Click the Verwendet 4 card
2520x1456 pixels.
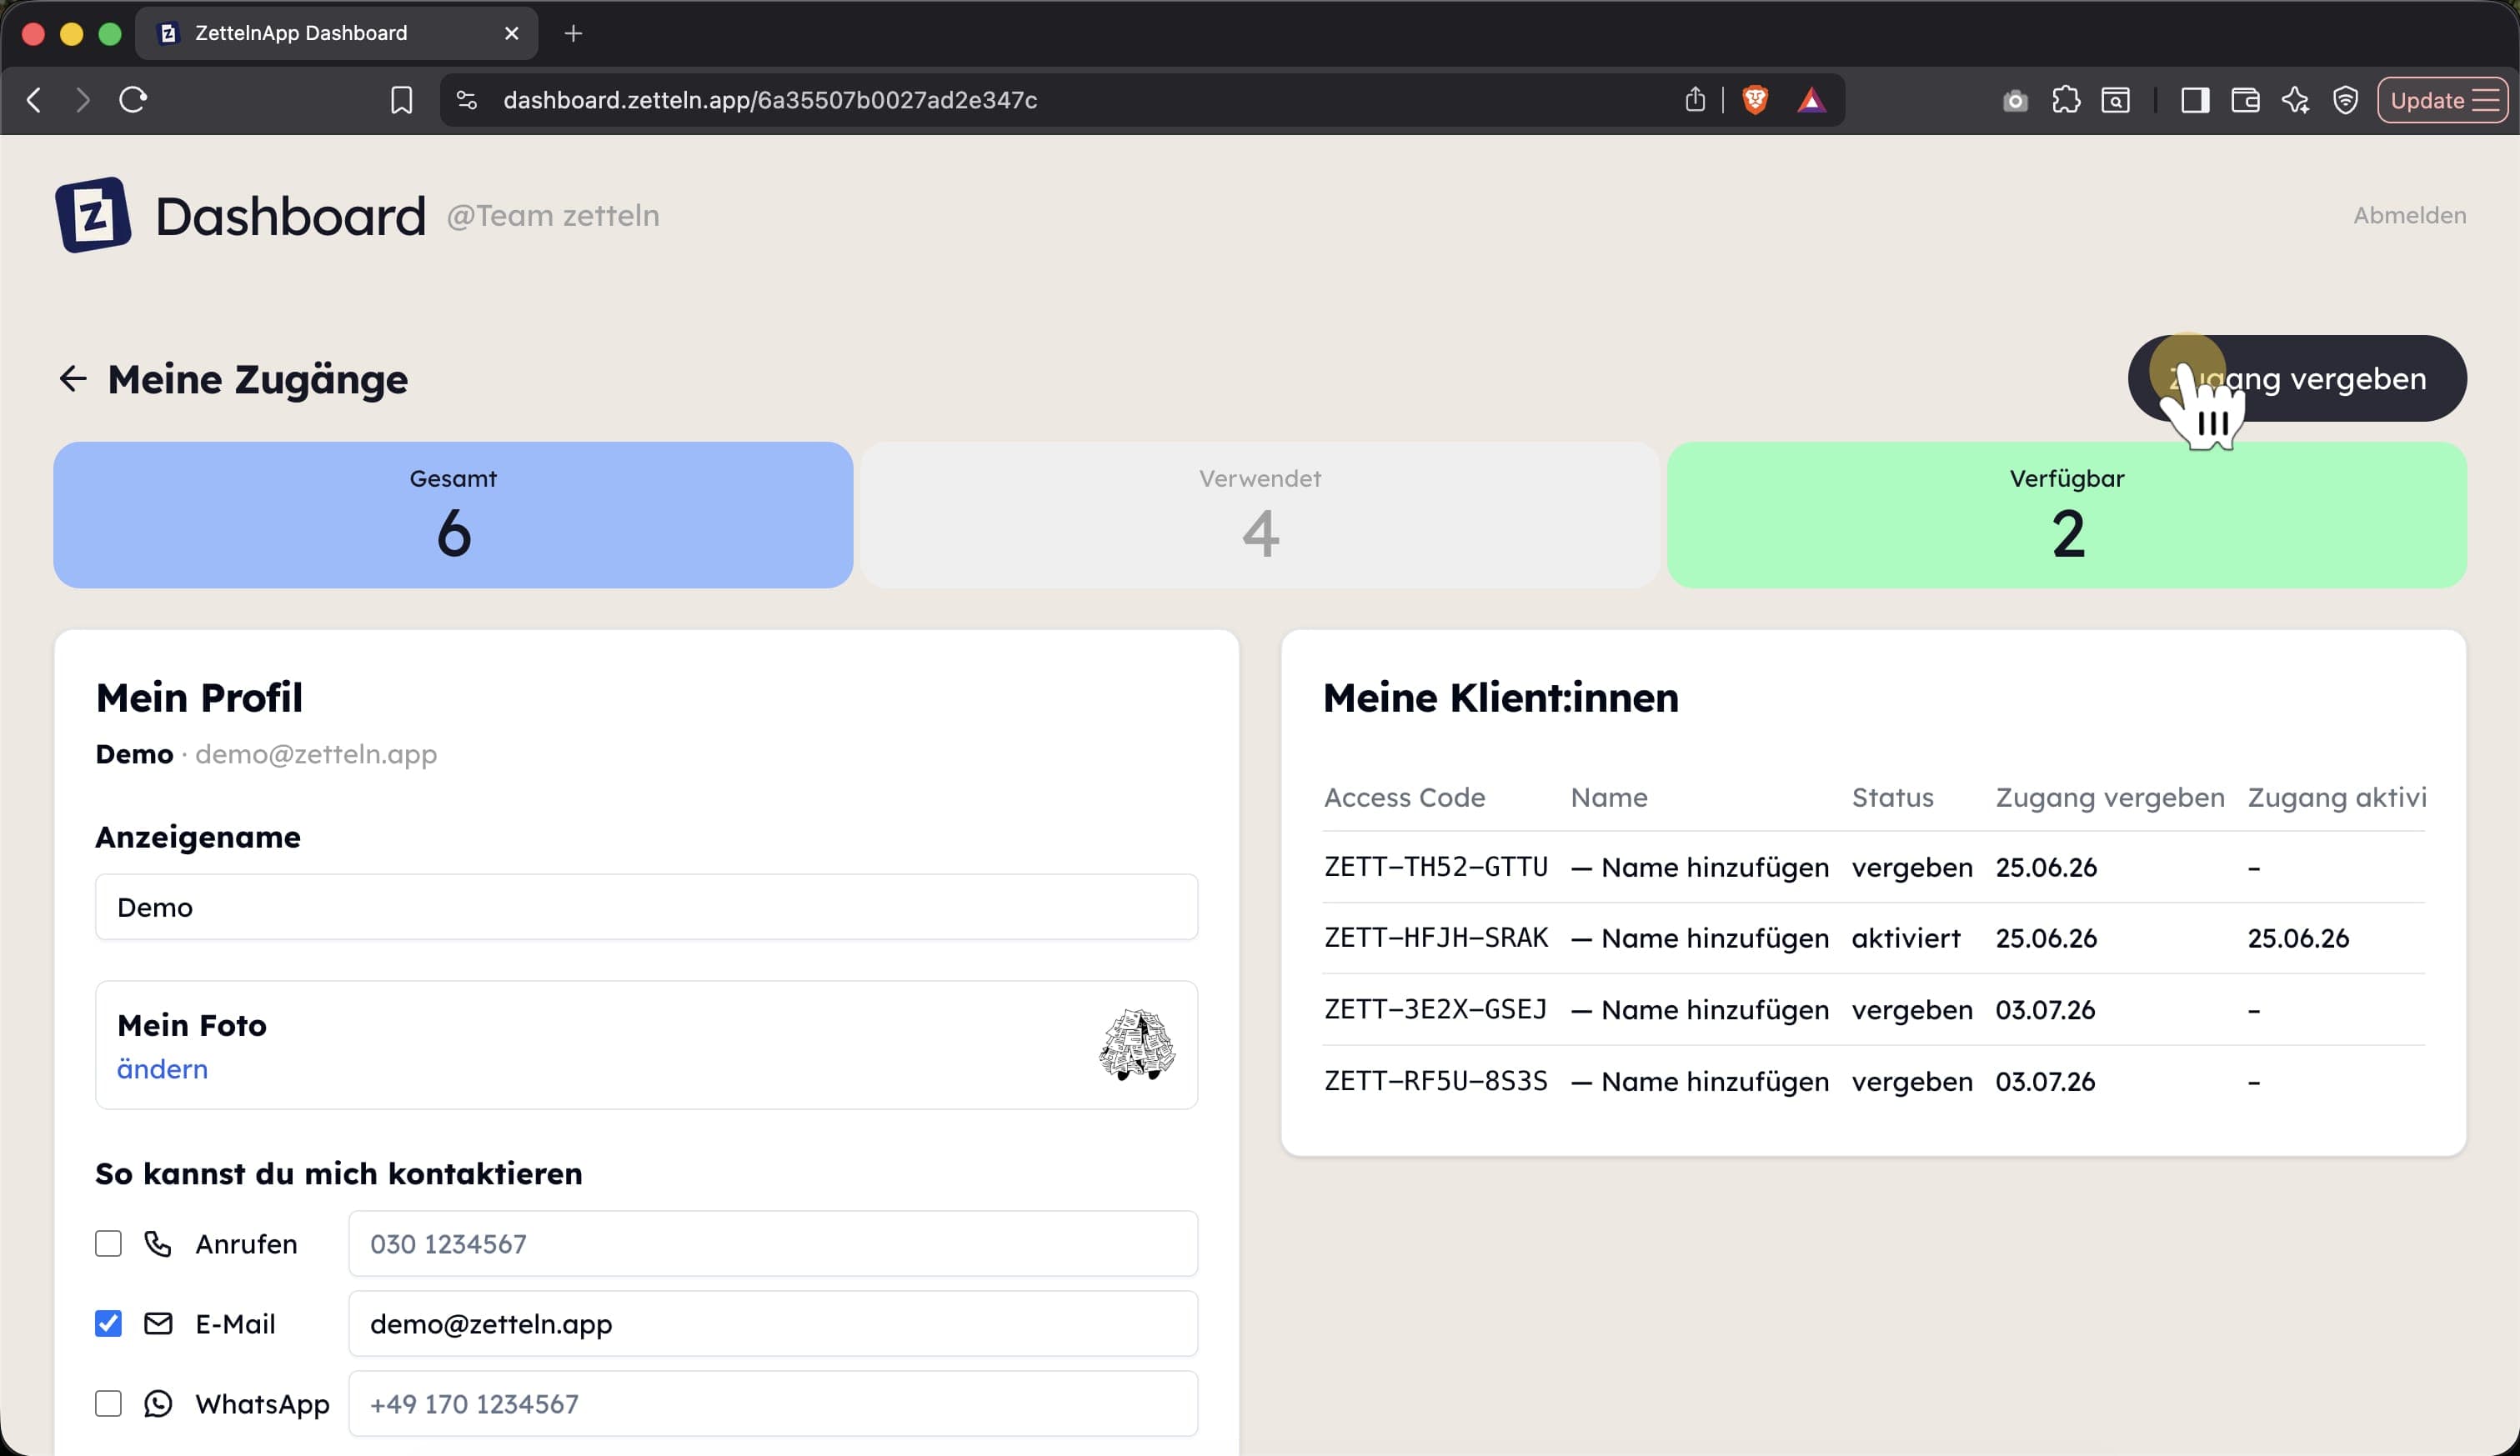[x=1260, y=515]
